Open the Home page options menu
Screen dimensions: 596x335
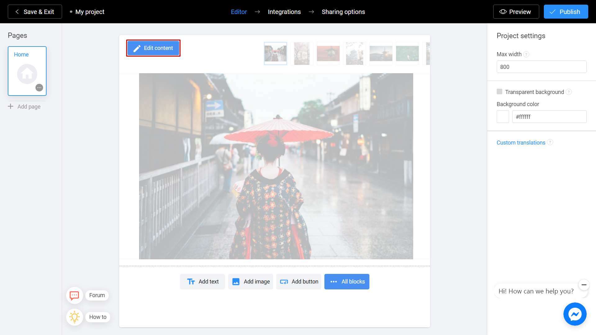tap(40, 87)
